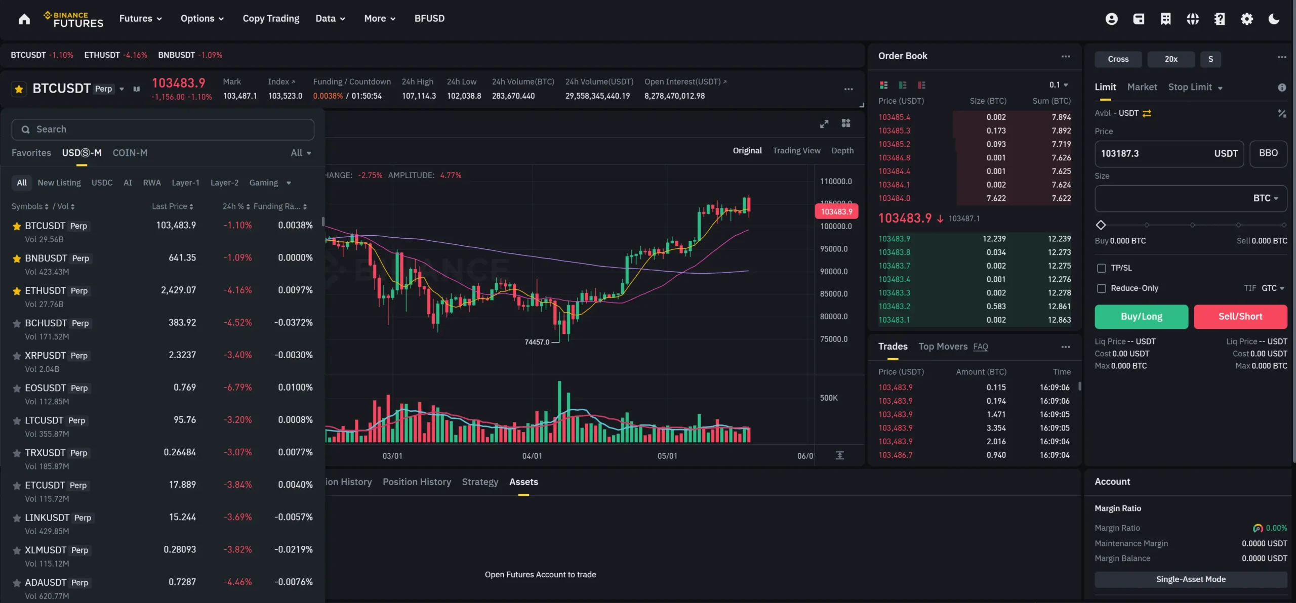Open Trades panel more options menu
The height and width of the screenshot is (603, 1296).
1066,347
